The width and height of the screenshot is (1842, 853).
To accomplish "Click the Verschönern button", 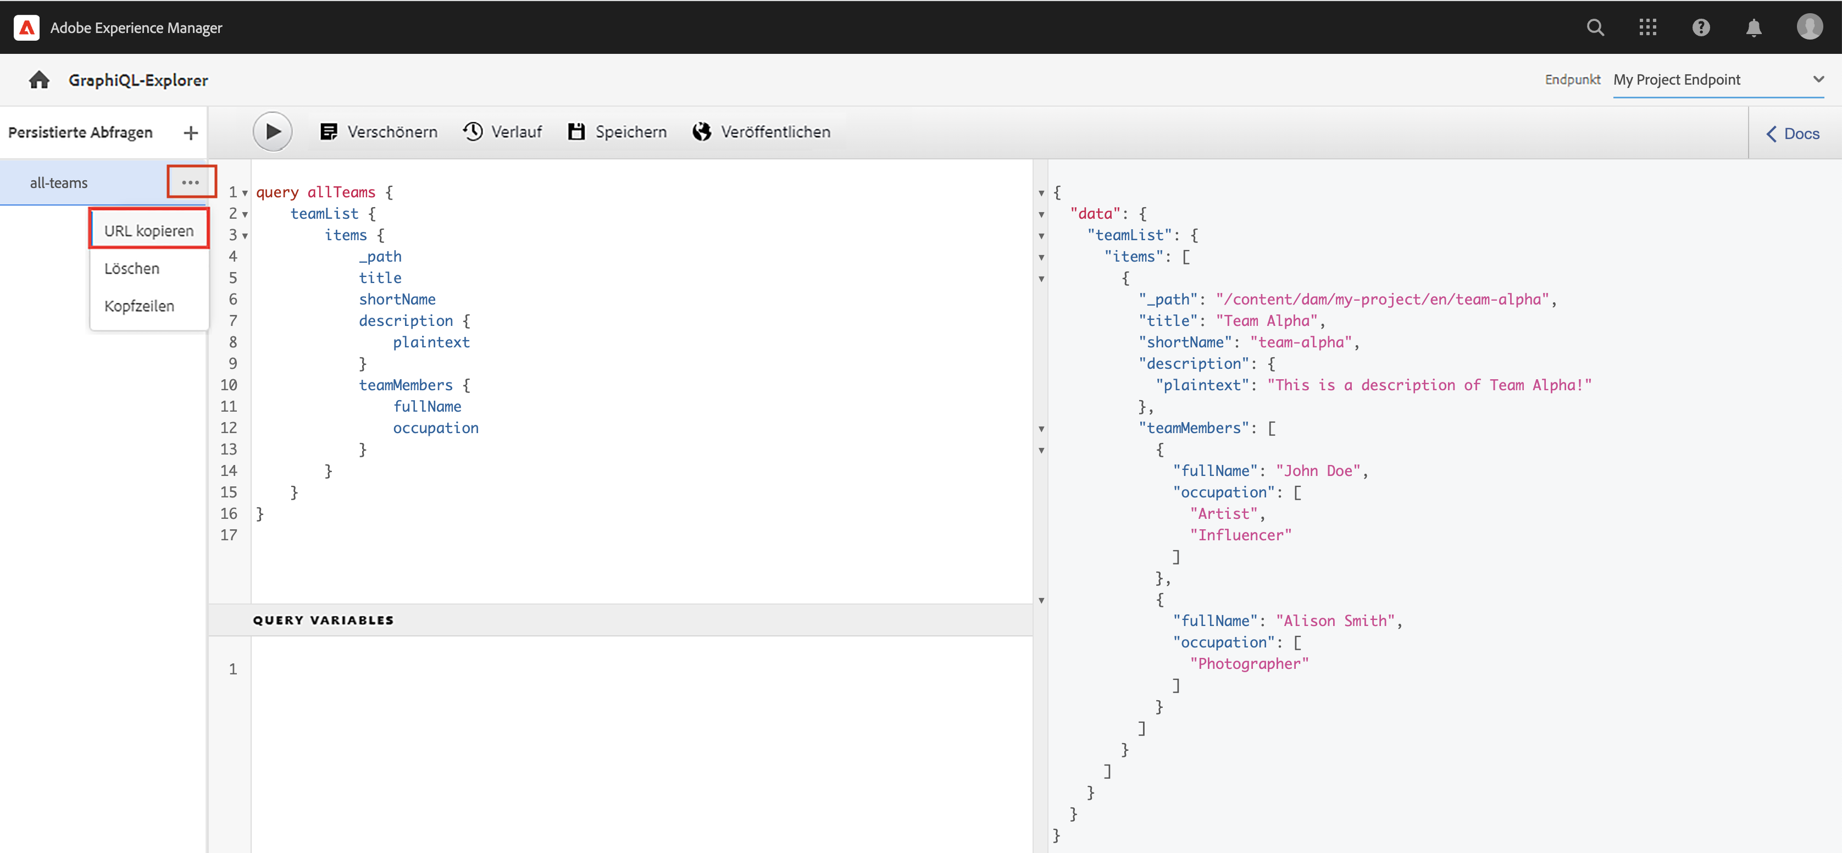I will click(x=379, y=131).
